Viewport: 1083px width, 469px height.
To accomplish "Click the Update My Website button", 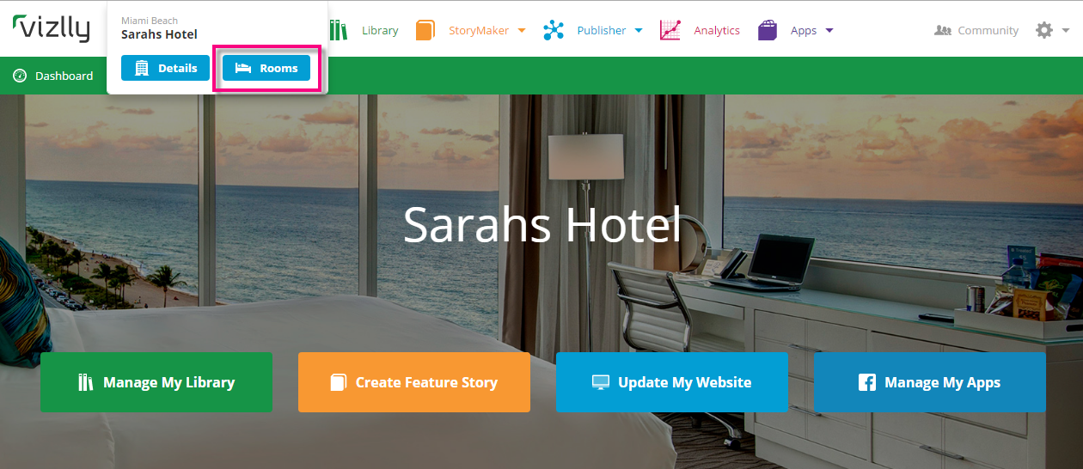I will (672, 382).
